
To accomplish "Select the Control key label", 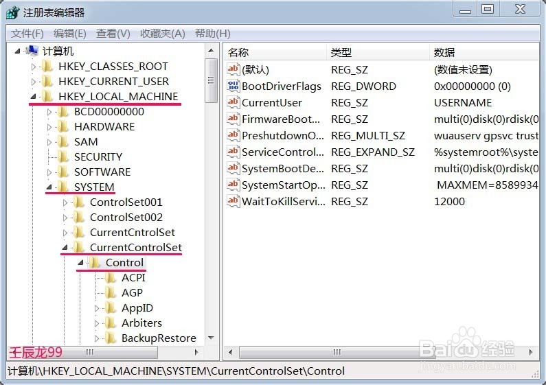I will tap(125, 262).
